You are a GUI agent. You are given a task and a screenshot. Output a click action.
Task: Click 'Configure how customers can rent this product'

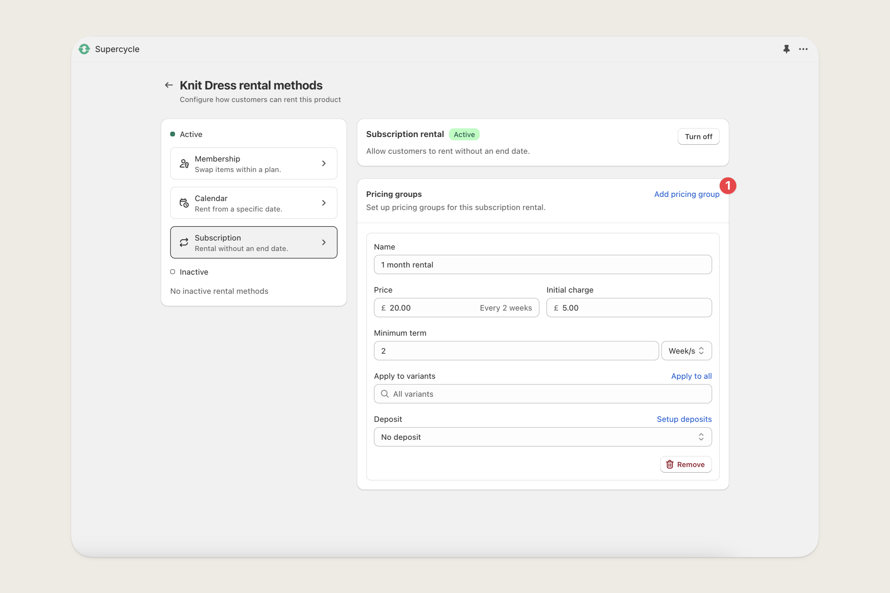click(260, 99)
